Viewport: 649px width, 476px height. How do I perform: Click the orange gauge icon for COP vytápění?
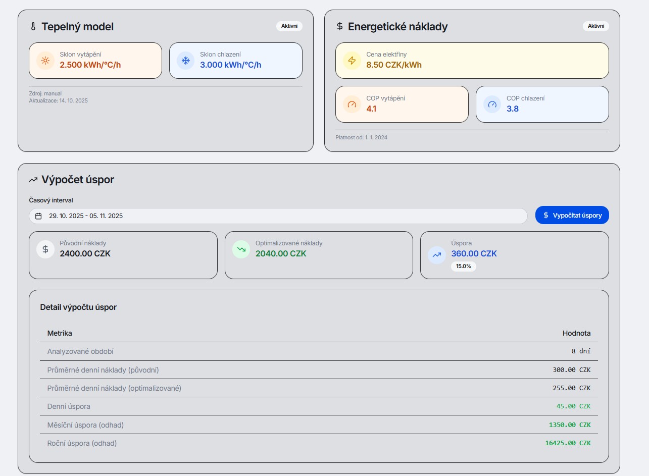[x=352, y=104]
